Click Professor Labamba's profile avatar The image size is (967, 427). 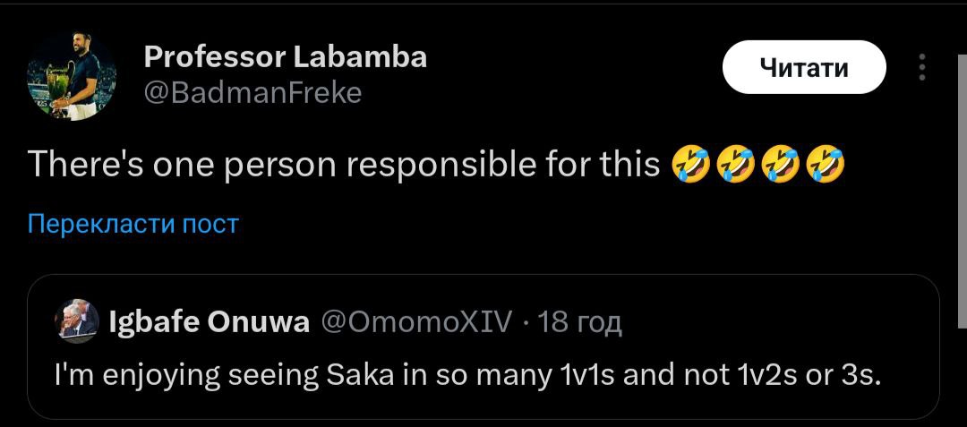(72, 79)
